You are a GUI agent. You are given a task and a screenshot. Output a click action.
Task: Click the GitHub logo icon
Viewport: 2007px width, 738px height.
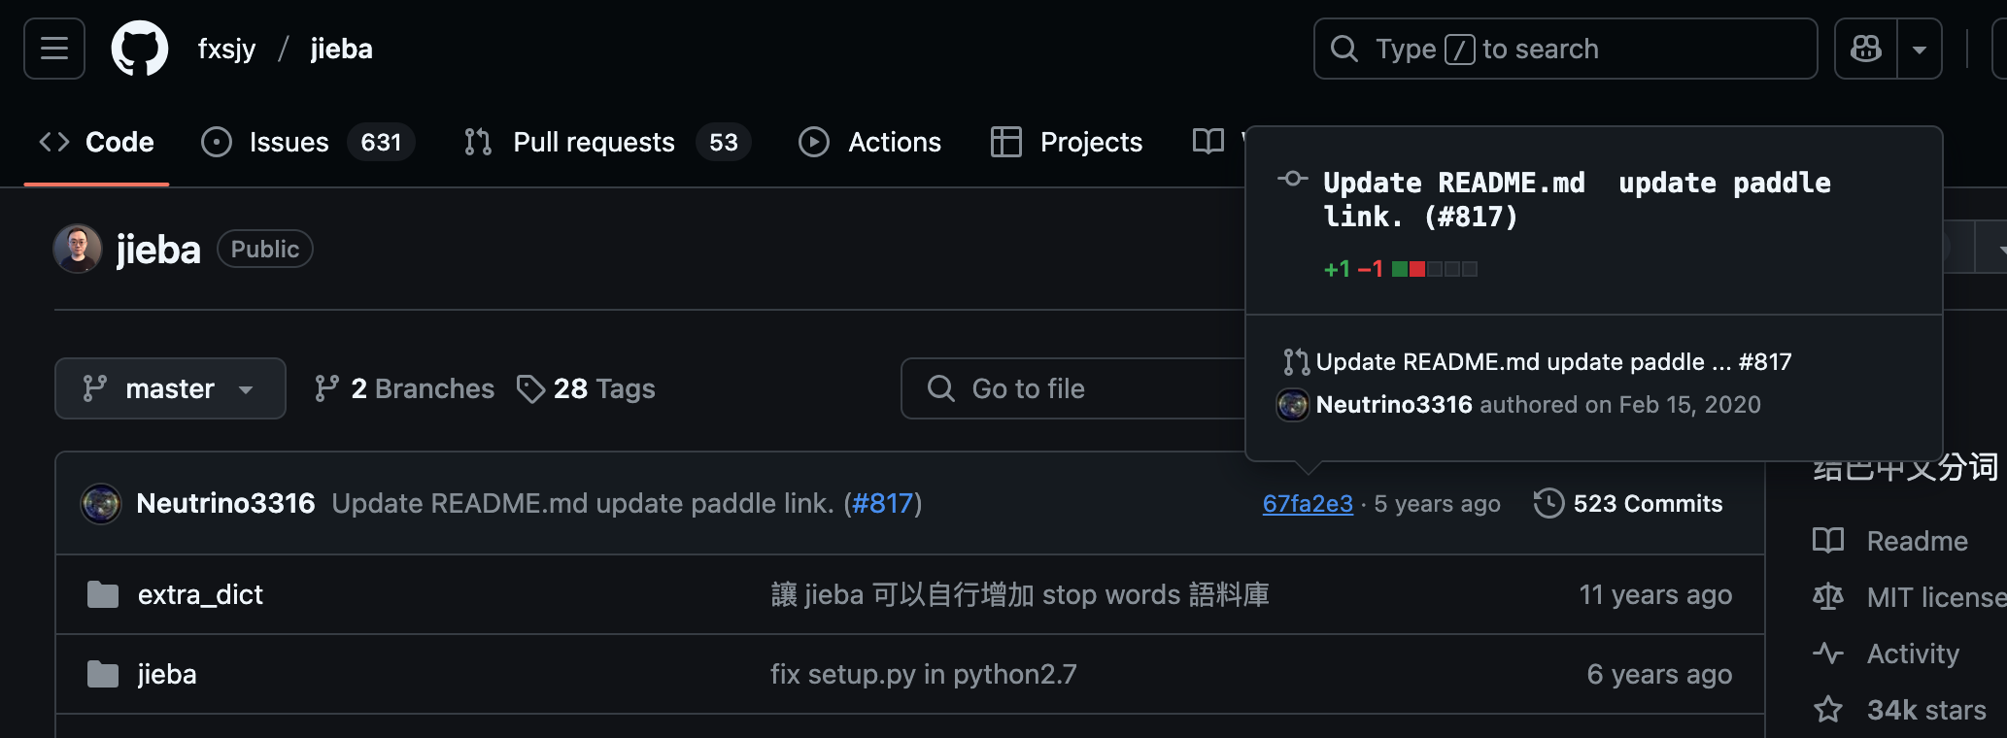(140, 49)
